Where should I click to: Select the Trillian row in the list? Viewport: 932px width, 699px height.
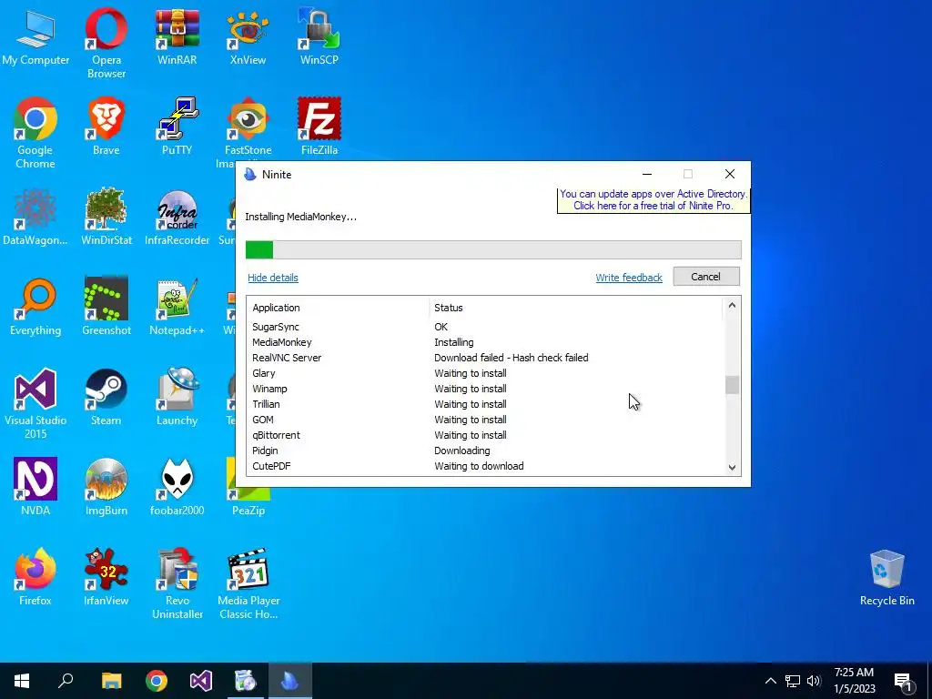pos(485,404)
